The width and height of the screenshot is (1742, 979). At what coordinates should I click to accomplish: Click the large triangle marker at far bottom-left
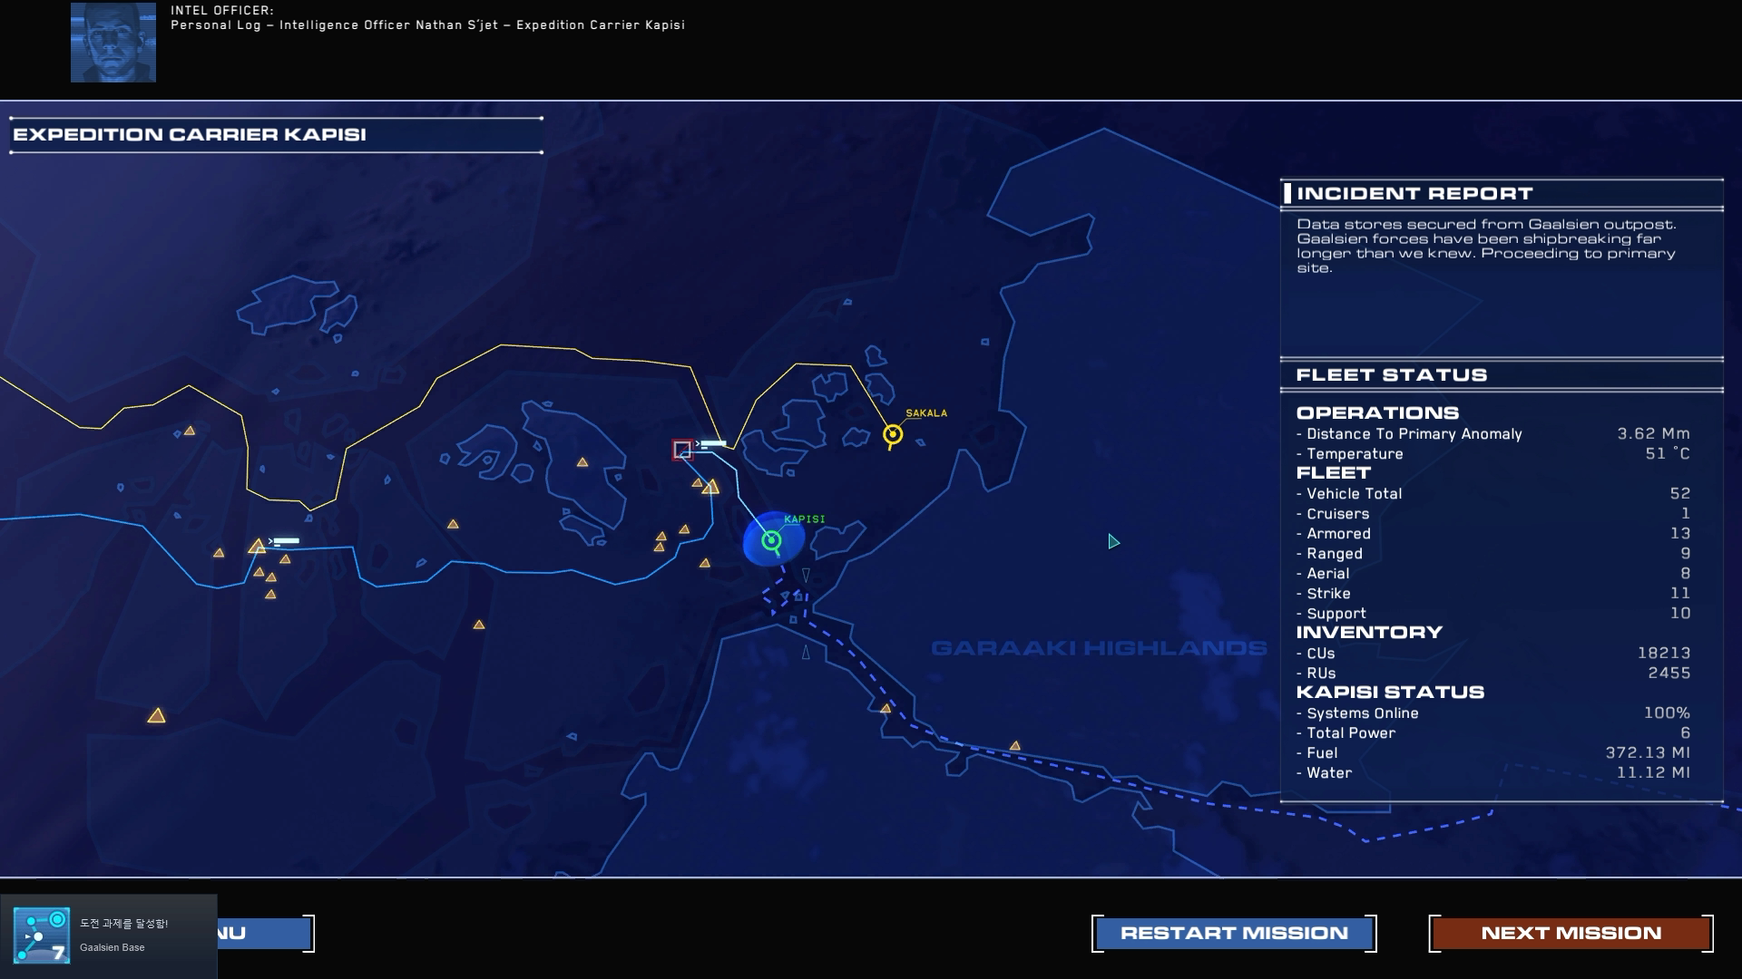click(156, 716)
